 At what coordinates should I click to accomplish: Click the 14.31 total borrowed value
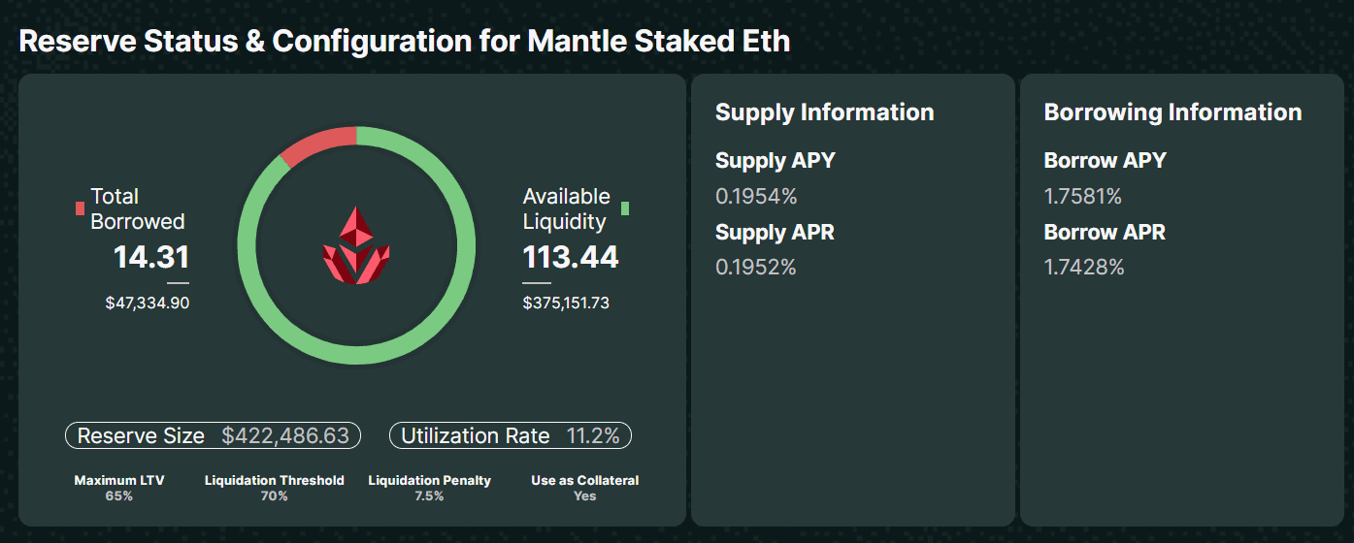coord(151,257)
